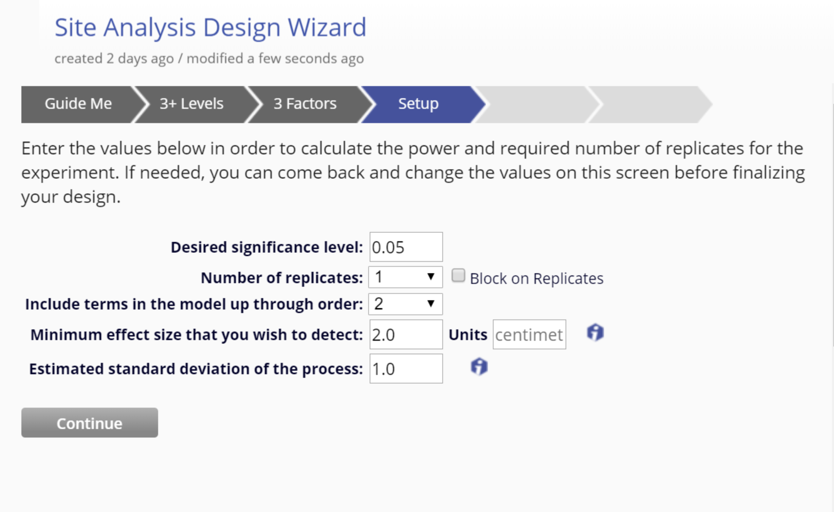The height and width of the screenshot is (512, 834).
Task: Click the info icon next to Units field
Action: coord(595,333)
